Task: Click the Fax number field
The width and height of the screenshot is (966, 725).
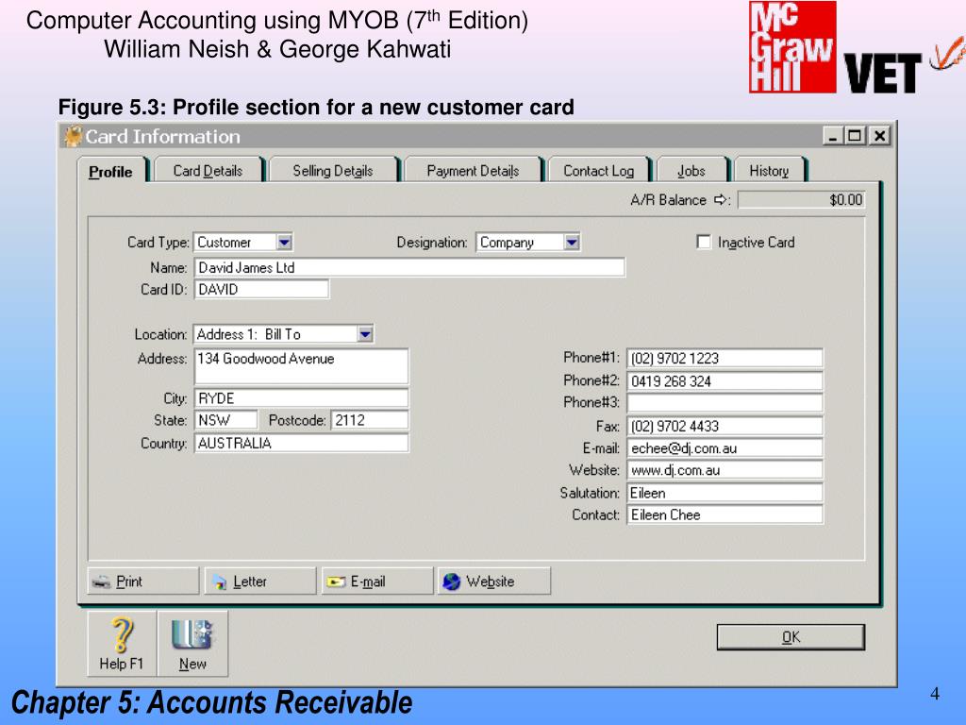Action: [x=725, y=426]
